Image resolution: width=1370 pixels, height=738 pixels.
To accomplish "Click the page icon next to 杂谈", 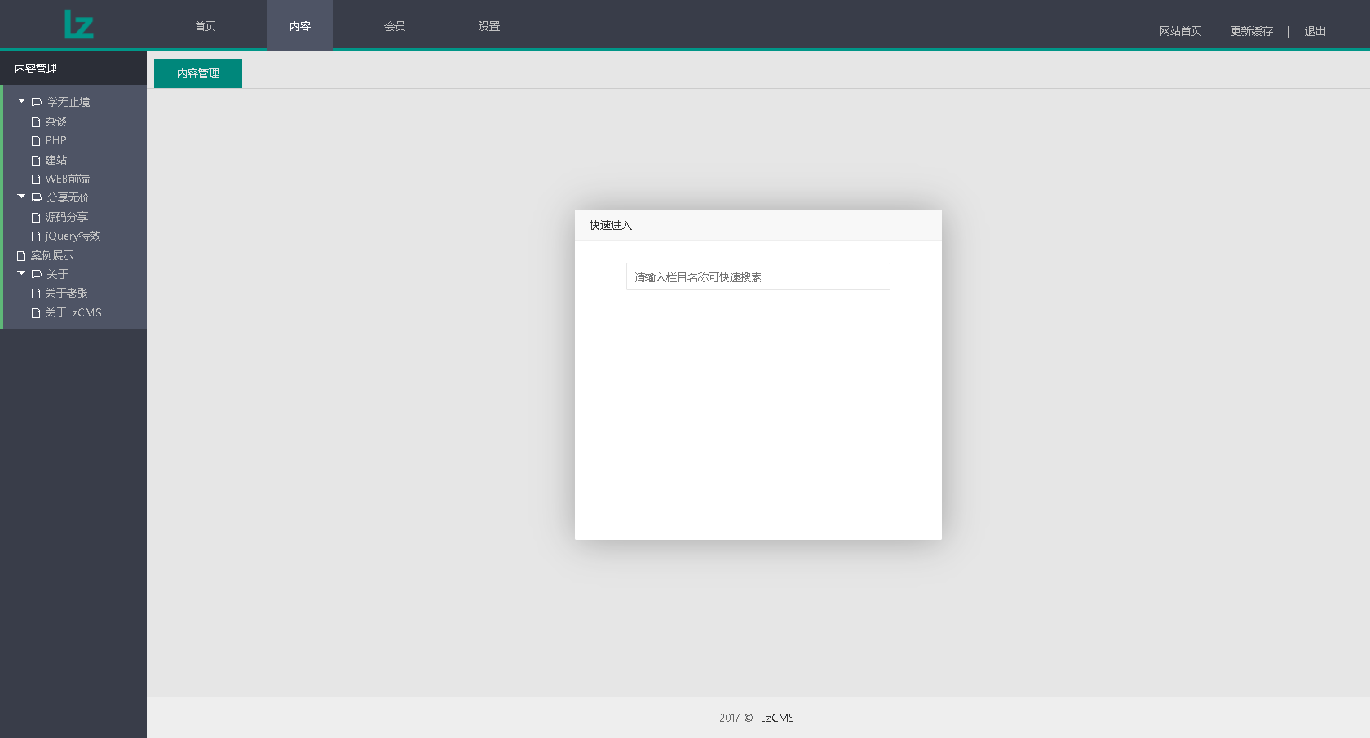I will (x=36, y=122).
